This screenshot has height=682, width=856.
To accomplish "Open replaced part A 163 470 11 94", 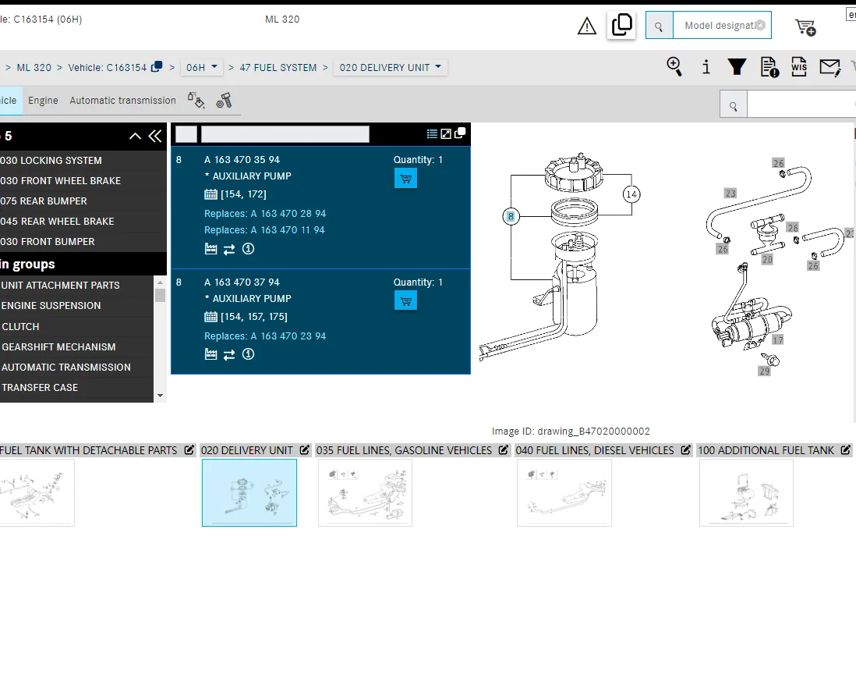I will click(288, 230).
